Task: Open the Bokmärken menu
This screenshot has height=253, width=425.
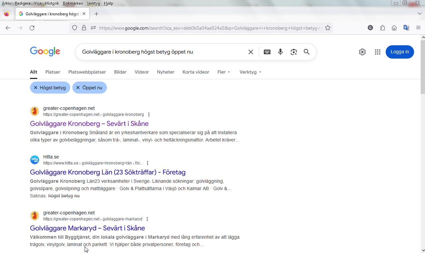Action: point(73,3)
